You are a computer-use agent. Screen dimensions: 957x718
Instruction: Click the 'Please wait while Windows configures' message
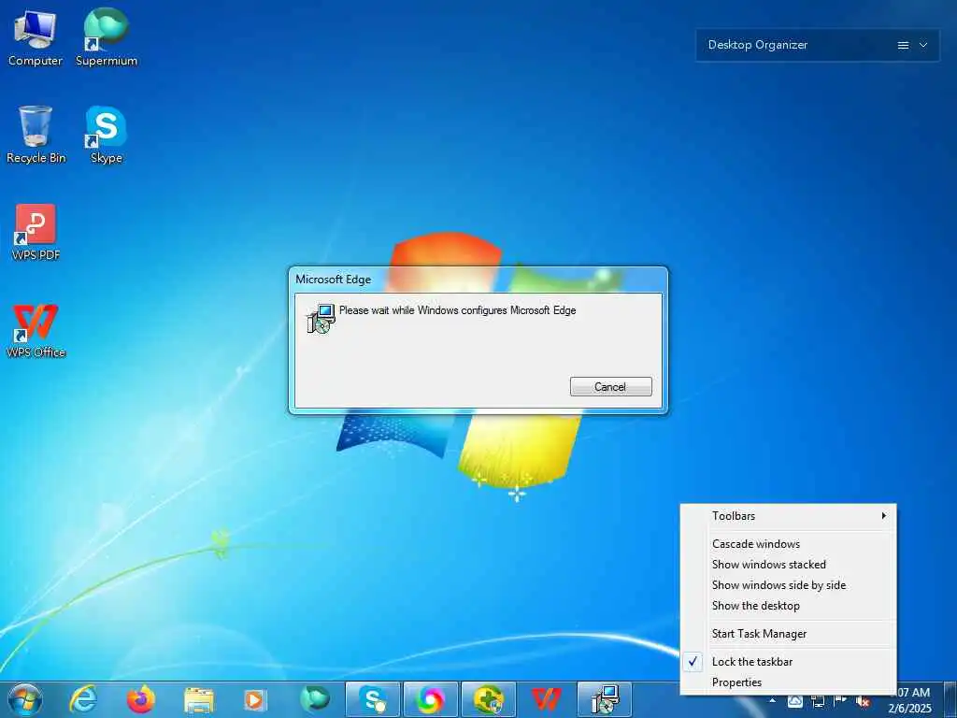pos(458,310)
